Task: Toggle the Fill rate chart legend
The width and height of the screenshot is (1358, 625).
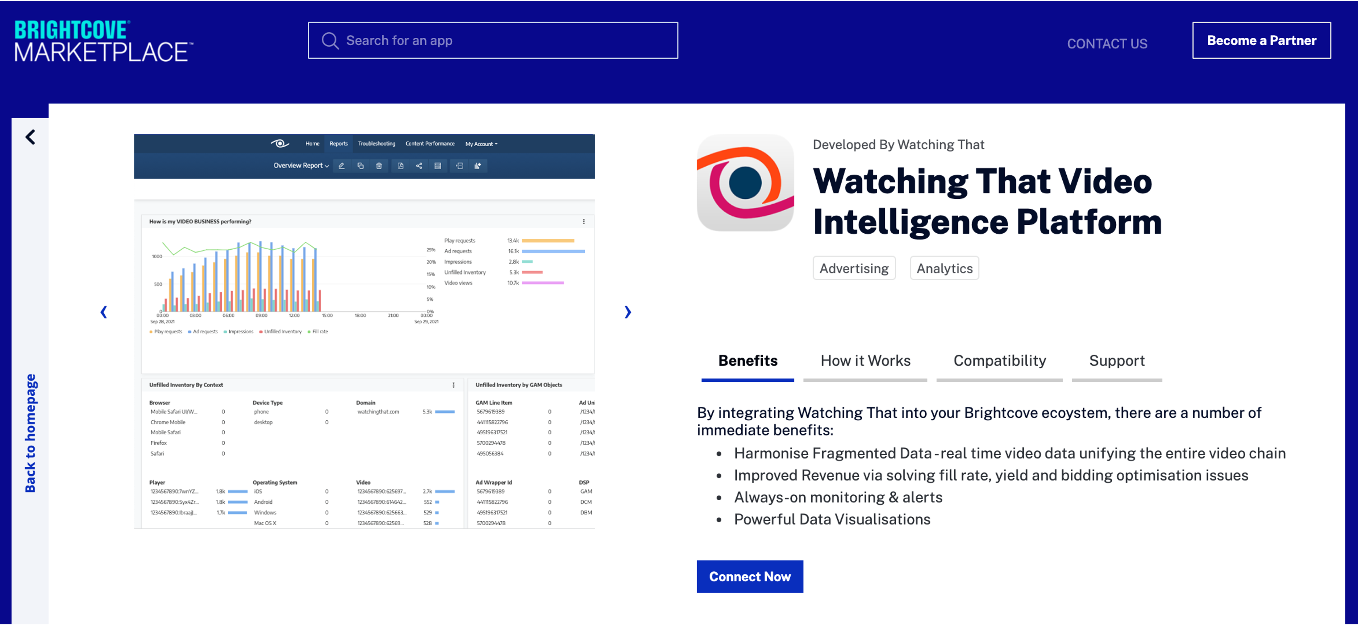Action: (x=318, y=332)
